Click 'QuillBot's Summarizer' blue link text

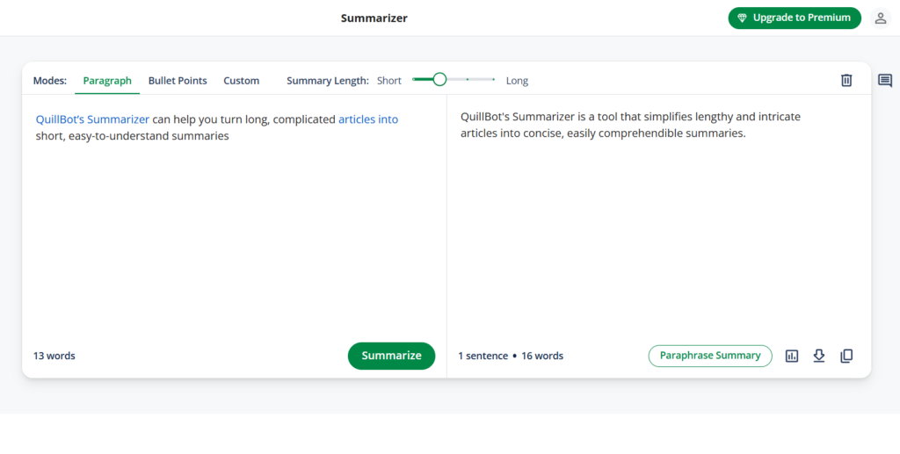tap(92, 119)
